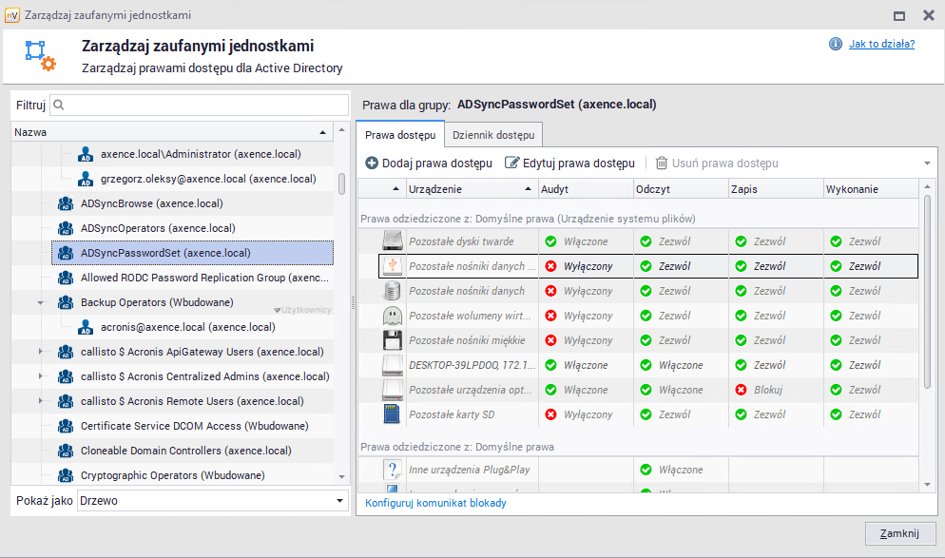Viewport: 945px width, 558px height.
Task: Click the ghost icon for wolumeny wirtualne
Action: click(393, 316)
